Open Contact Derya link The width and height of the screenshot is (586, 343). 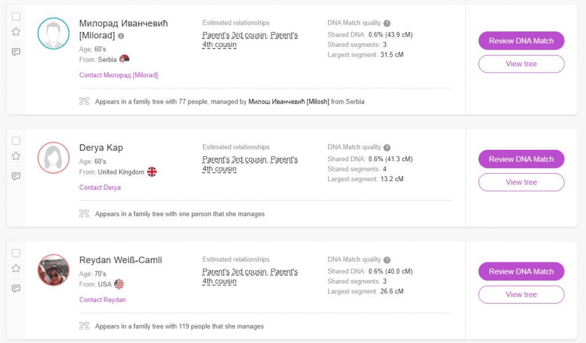[x=100, y=188]
